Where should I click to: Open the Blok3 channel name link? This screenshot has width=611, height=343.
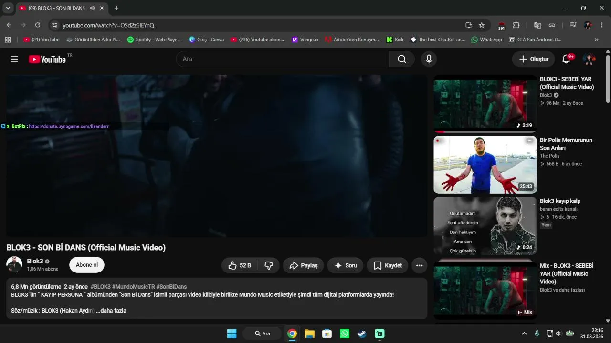pyautogui.click(x=35, y=261)
